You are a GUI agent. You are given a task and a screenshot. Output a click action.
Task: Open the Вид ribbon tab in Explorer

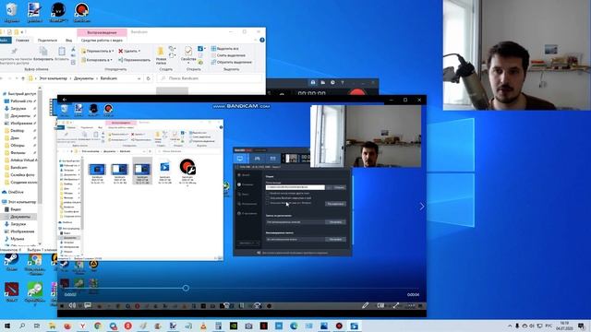68,40
